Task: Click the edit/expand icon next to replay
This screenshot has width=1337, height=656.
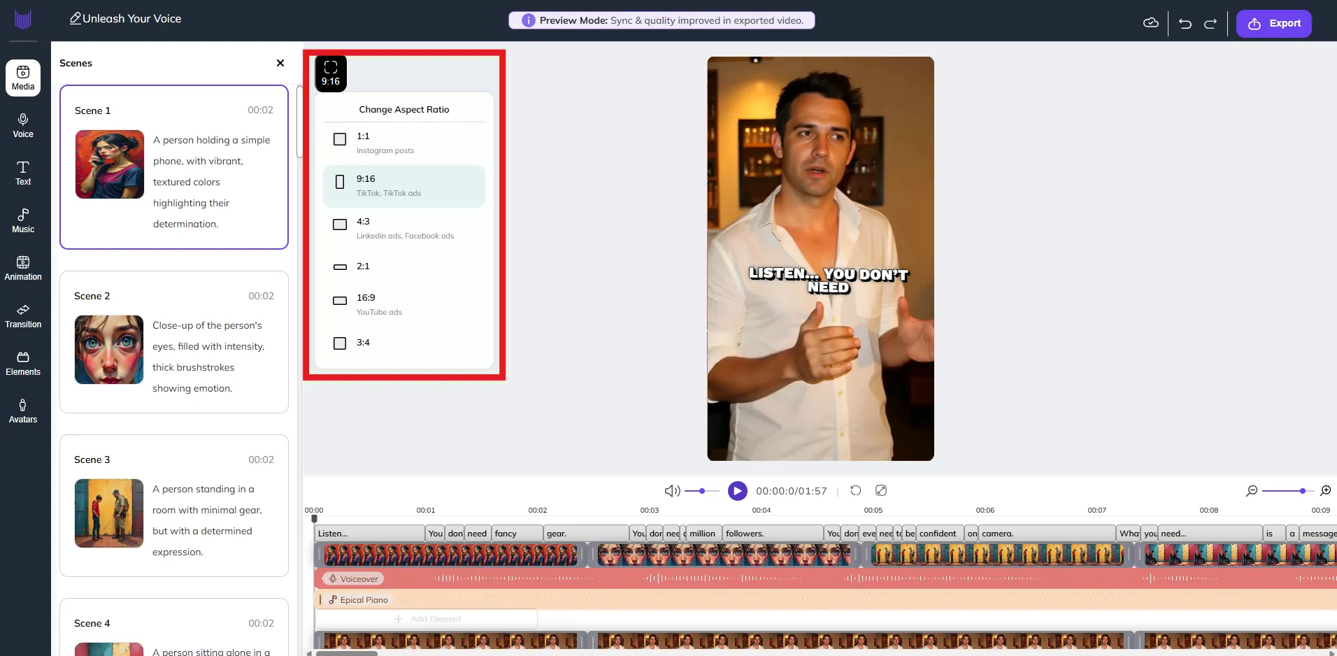Action: tap(881, 491)
